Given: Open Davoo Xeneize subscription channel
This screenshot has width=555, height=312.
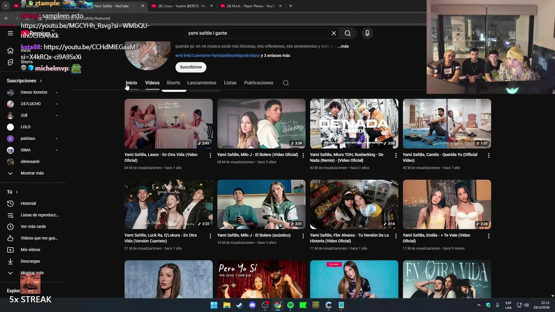Looking at the screenshot, I should 33,92.
